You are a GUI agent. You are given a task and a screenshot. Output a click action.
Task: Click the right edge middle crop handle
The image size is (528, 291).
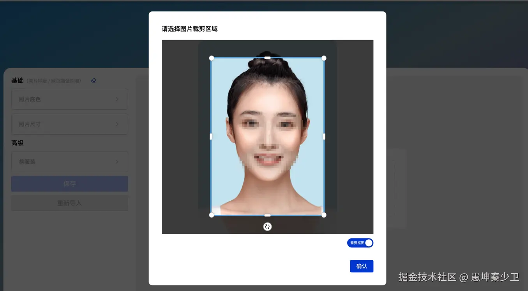pos(324,137)
